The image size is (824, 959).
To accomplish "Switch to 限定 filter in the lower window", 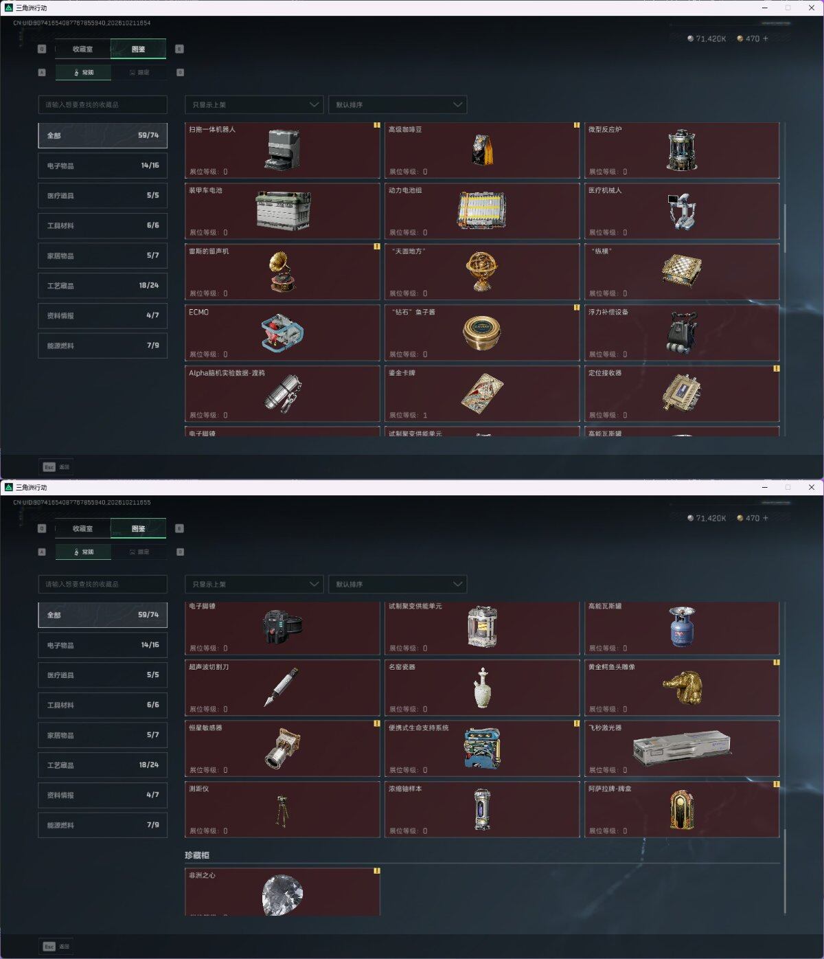I will [x=139, y=552].
